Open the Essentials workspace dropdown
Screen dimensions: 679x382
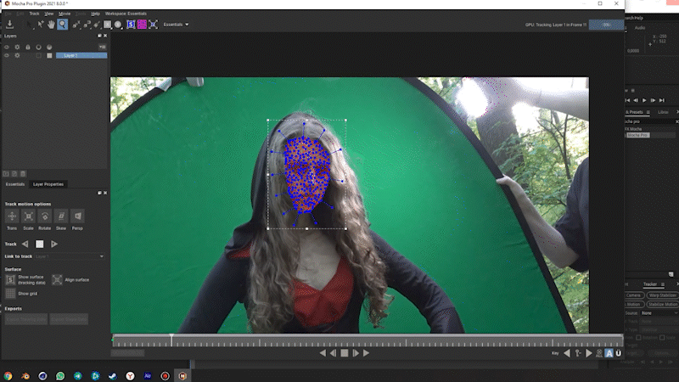point(176,25)
